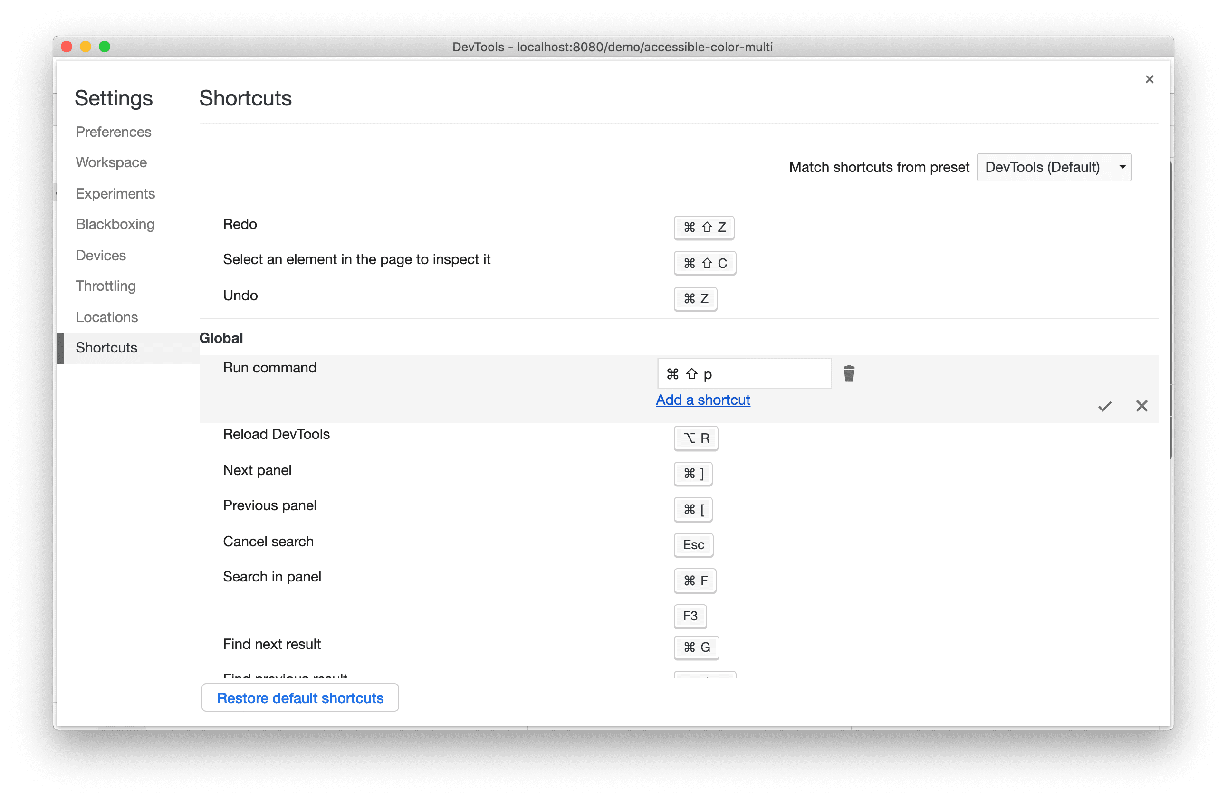Click Restore default shortcuts button
This screenshot has height=800, width=1227.
(299, 699)
